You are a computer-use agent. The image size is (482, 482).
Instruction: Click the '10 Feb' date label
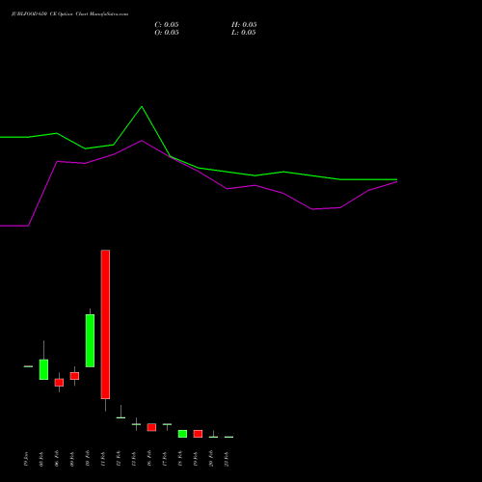pyautogui.click(x=88, y=459)
